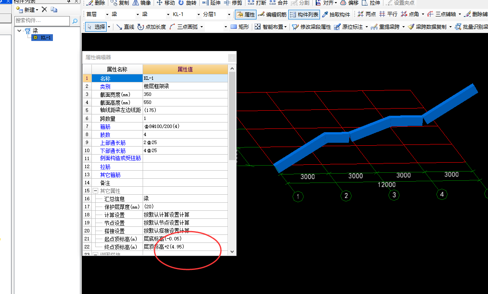Click the 删除 delete tool
The width and height of the screenshot is (488, 294).
96,3
